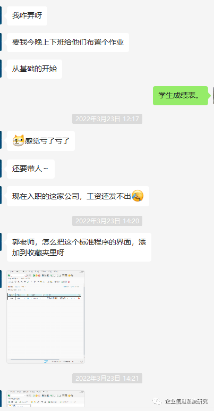Click the 郭老师 question about 收藏夹
214x411 pixels.
(79, 247)
